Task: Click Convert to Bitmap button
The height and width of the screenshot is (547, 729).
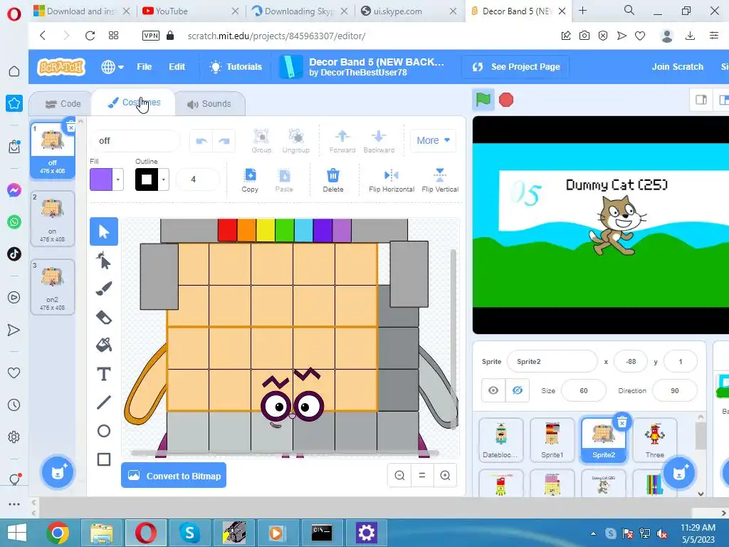Action: tap(174, 475)
